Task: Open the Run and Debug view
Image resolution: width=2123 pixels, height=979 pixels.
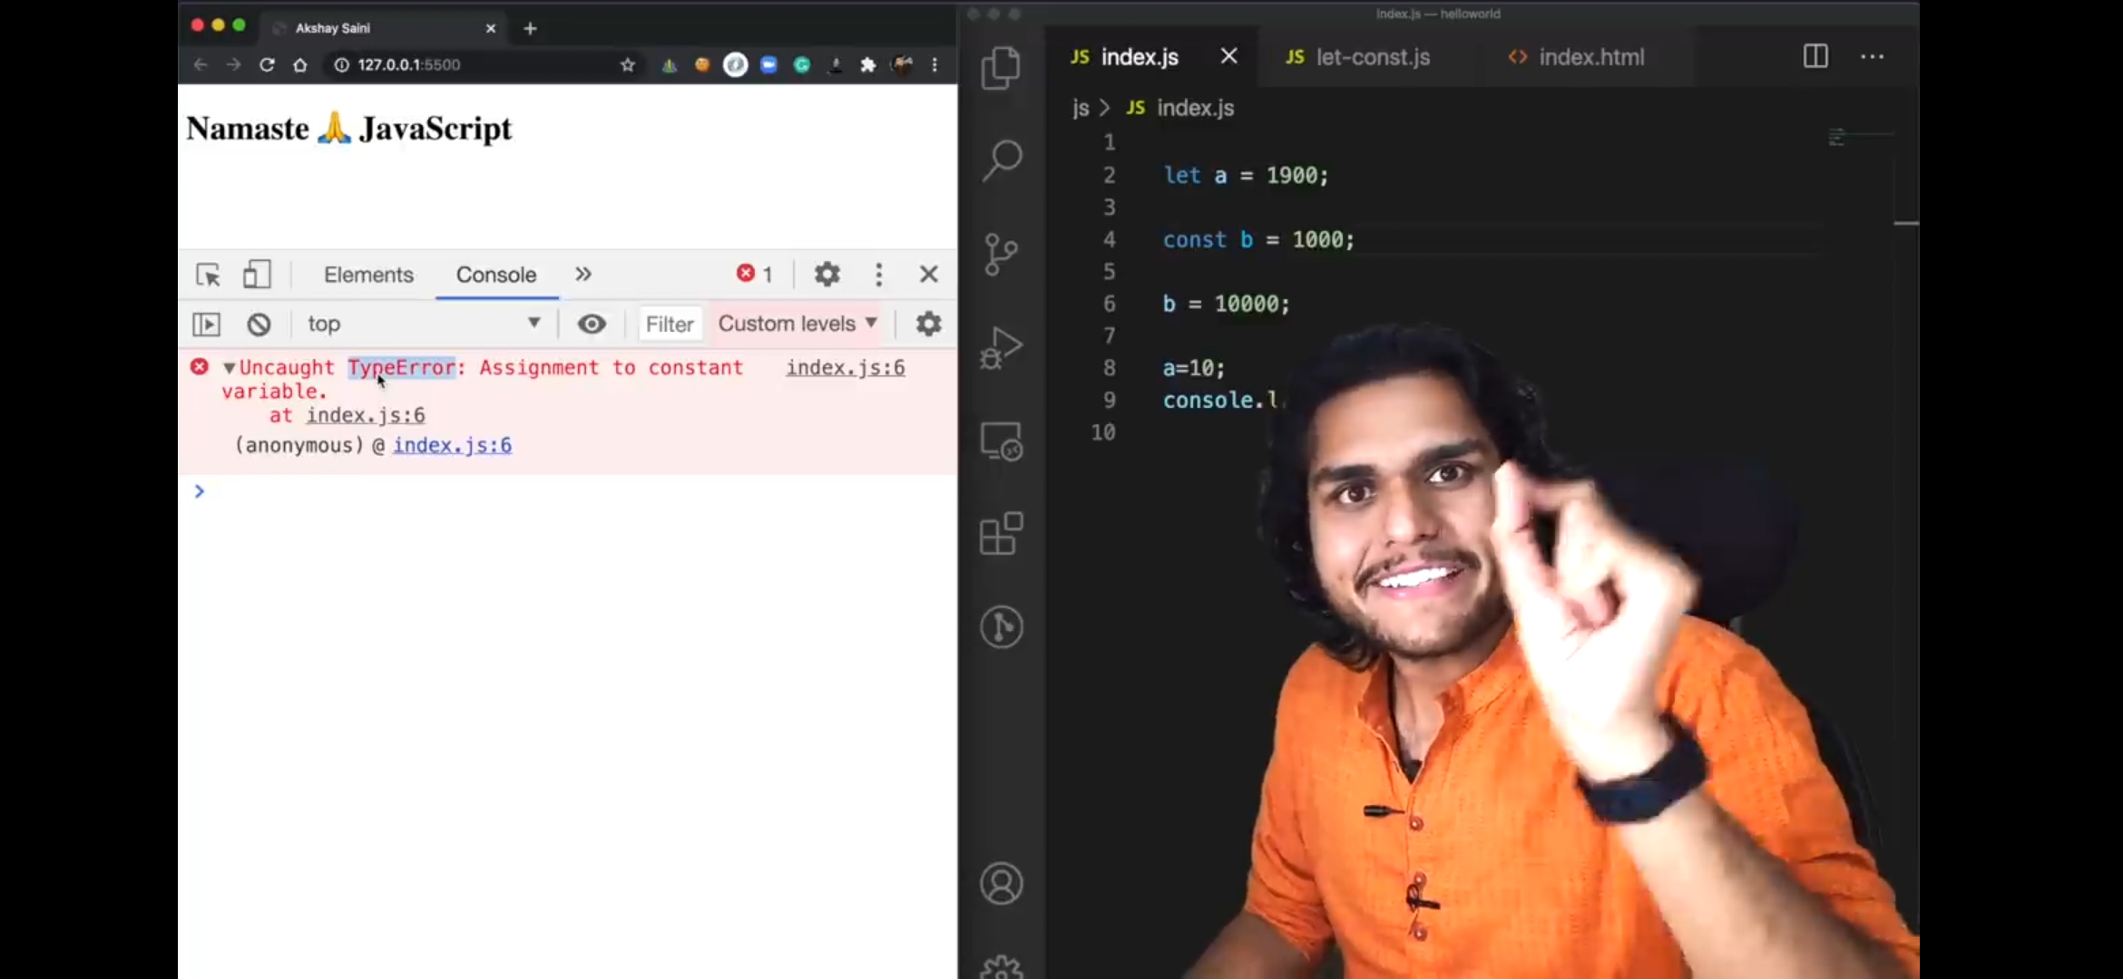Action: 1002,348
